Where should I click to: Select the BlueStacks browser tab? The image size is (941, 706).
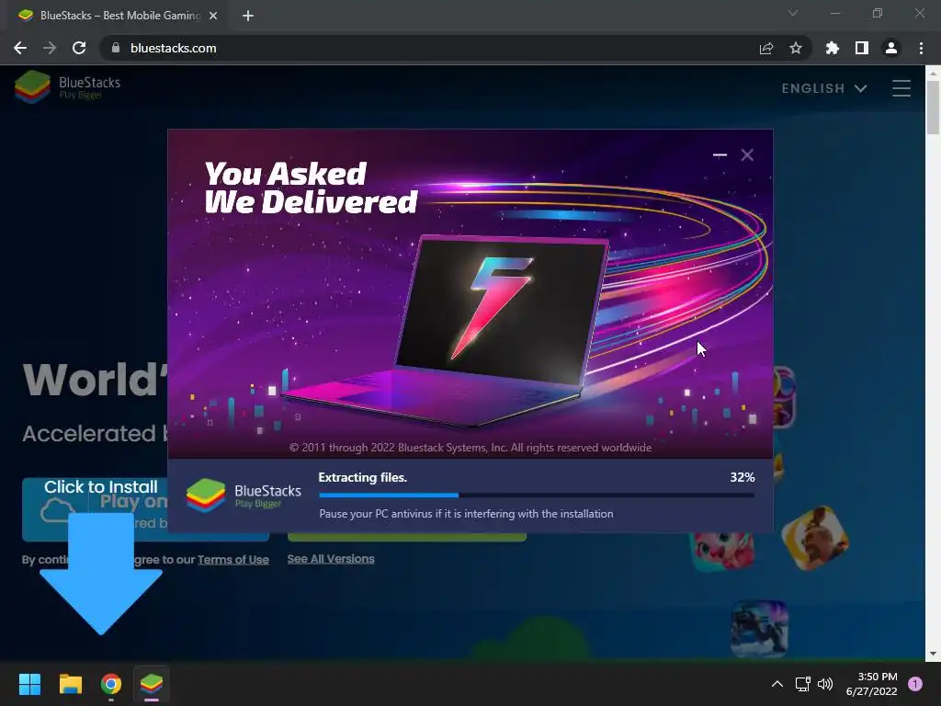[x=114, y=16]
